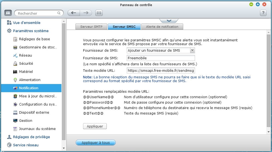
Task: Open Sécurité padlock item in sidebar
Action: coord(16,64)
